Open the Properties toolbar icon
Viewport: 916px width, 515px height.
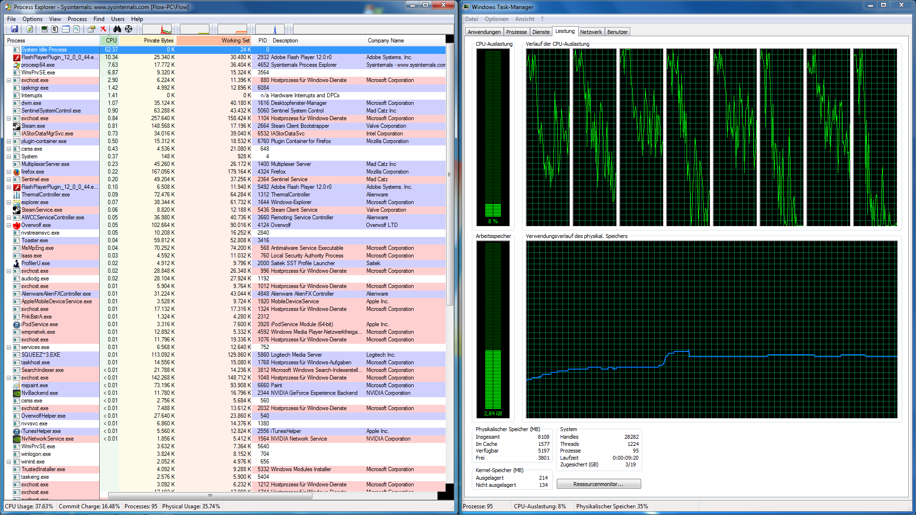coord(91,29)
